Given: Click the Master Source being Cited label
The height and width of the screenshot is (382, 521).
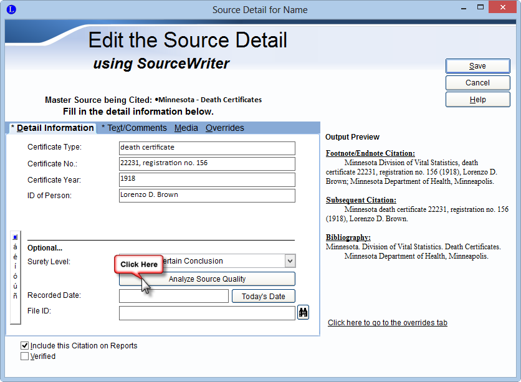Looking at the screenshot, I should [98, 100].
